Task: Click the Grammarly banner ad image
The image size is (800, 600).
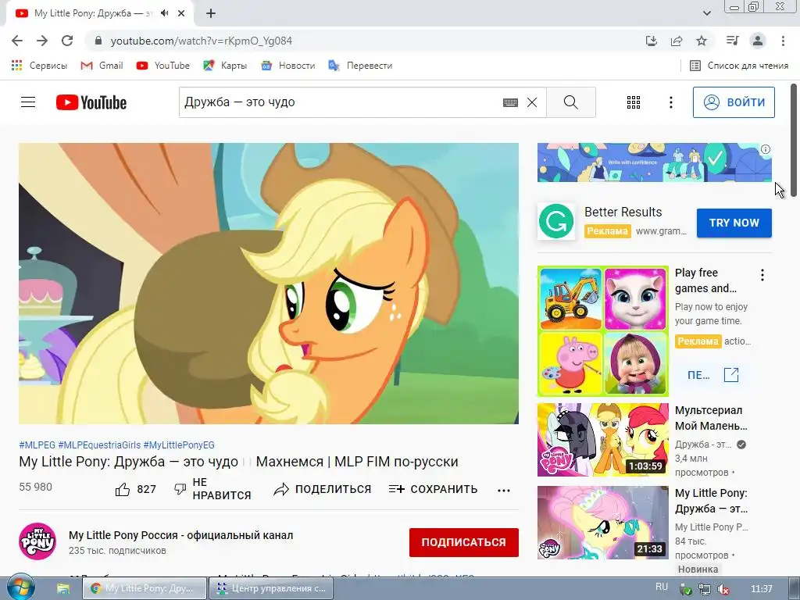Action: [x=654, y=162]
